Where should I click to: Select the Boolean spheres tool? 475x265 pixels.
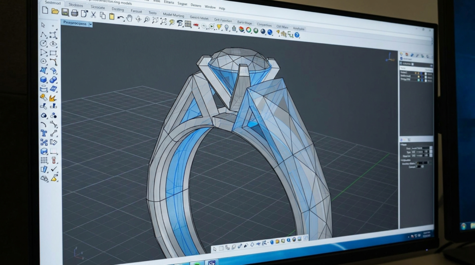pos(53,80)
